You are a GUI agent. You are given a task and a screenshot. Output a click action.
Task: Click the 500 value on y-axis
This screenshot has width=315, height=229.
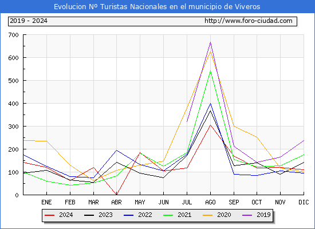tap(14, 81)
